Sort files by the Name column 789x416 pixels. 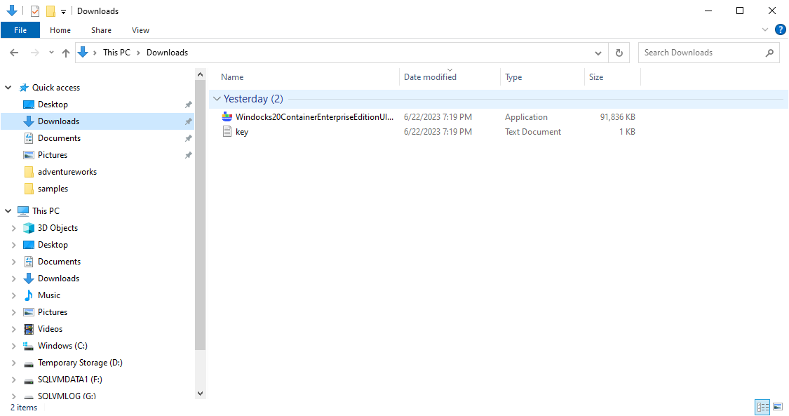click(x=231, y=76)
